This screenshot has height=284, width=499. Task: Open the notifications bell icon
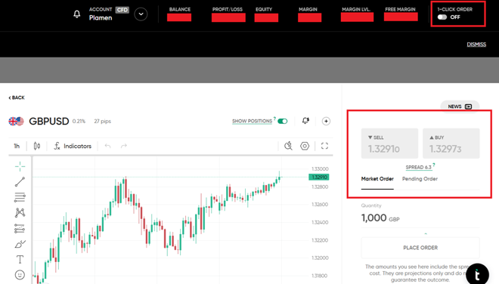(x=76, y=14)
